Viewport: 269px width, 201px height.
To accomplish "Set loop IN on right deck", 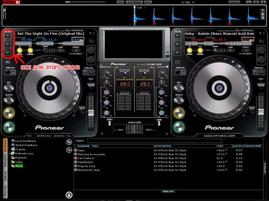I will coord(189,50).
